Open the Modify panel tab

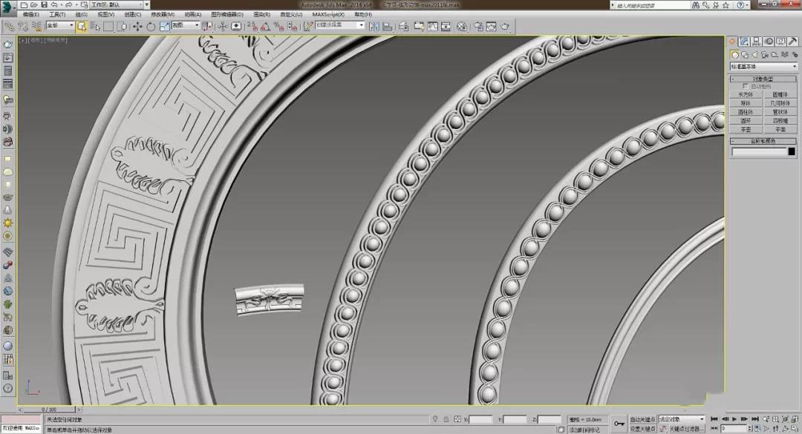[x=745, y=42]
